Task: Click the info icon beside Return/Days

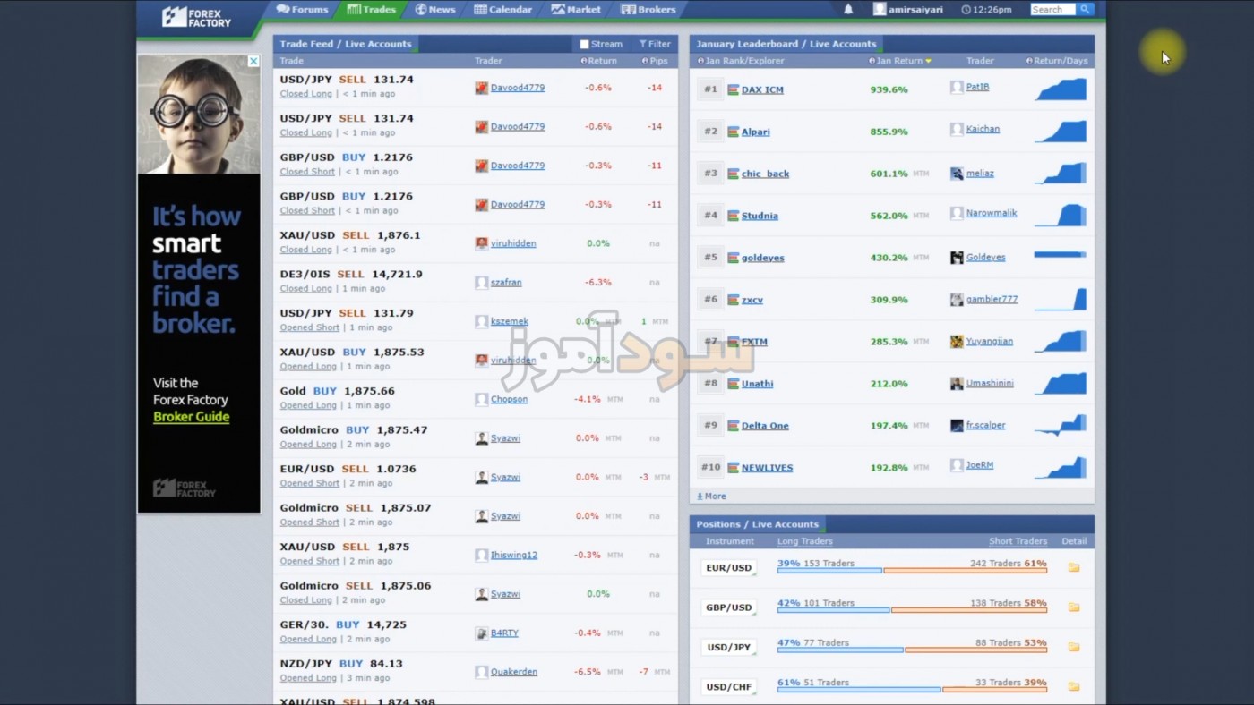Action: 1029,61
